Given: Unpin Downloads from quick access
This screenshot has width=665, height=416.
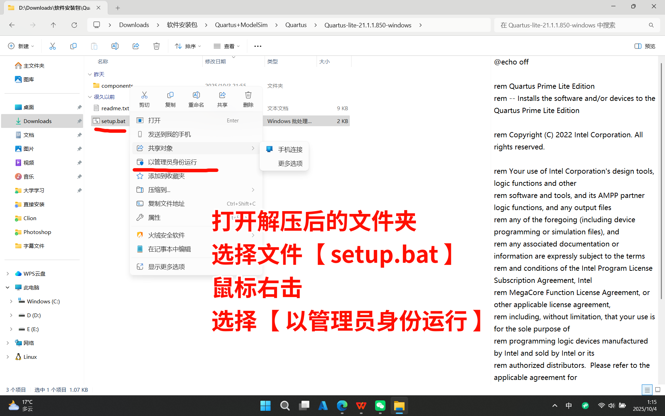Looking at the screenshot, I should [x=79, y=121].
